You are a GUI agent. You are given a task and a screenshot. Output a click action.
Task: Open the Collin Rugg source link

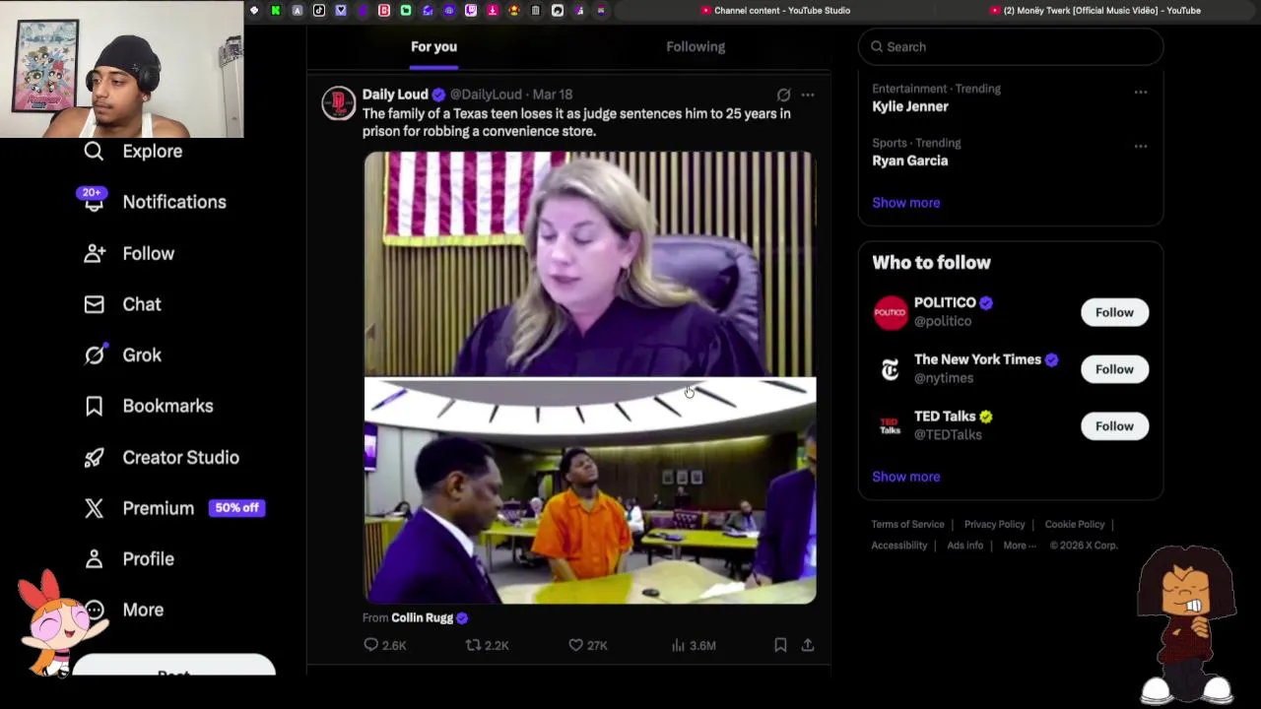422,617
